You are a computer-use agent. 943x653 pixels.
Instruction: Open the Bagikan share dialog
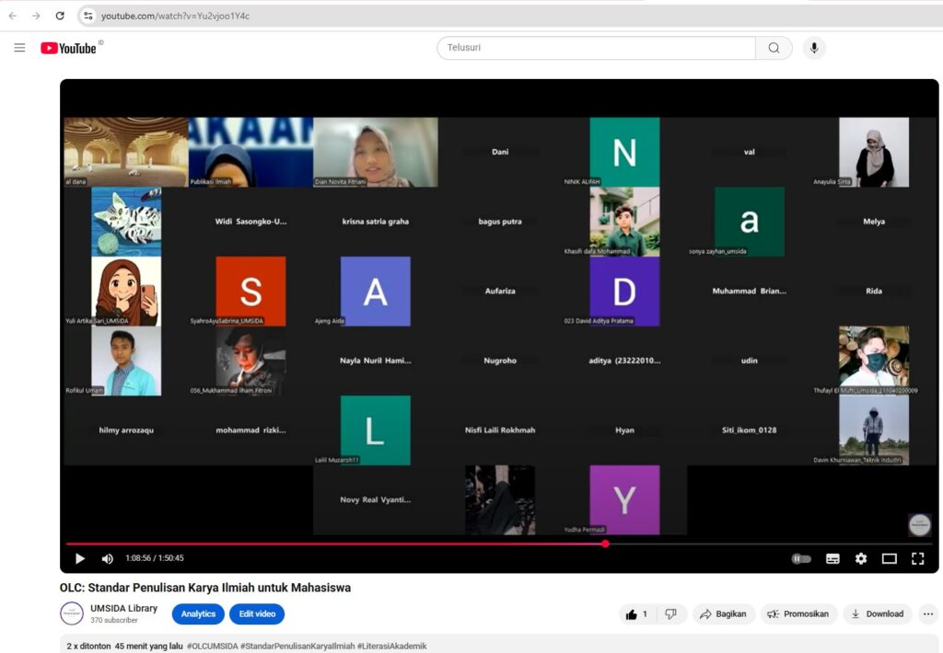point(723,614)
